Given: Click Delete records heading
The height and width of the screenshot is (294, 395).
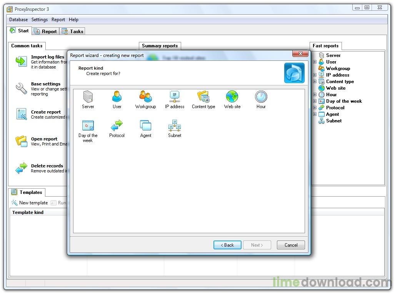Looking at the screenshot, I should click(47, 166).
